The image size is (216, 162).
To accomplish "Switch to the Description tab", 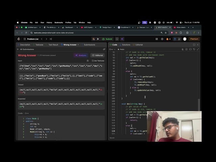I will [24, 45].
